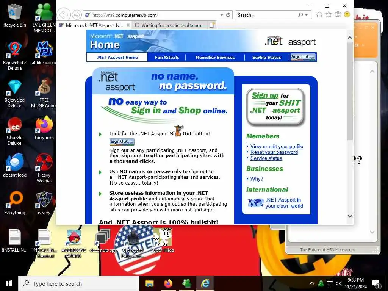The image size is (388, 291).
Task: Launch Bejeweled 2 Deluxe shortcut
Action: (x=15, y=56)
